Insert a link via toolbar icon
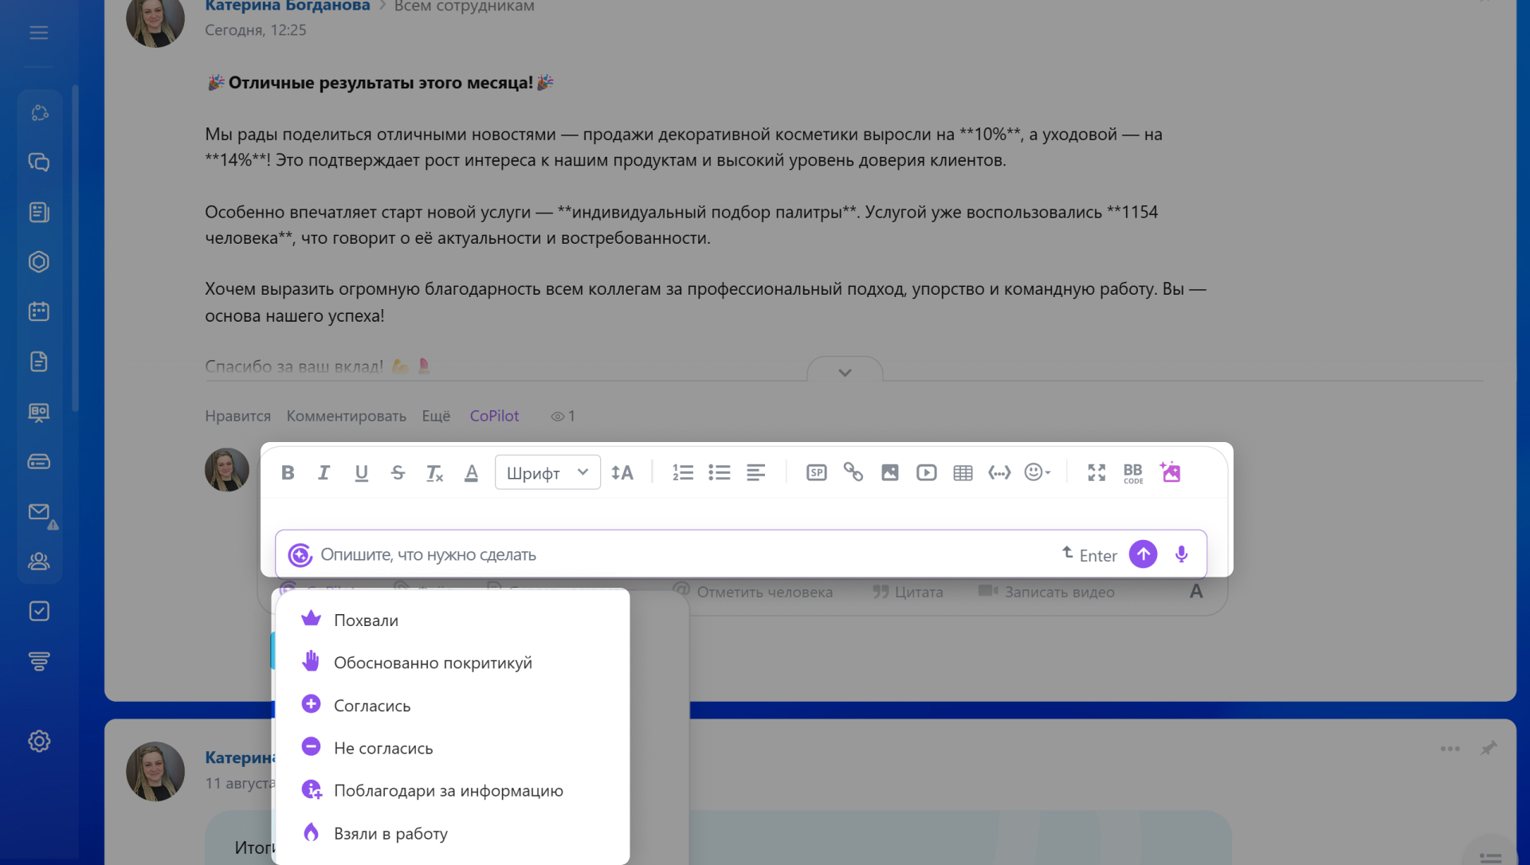Viewport: 1530px width, 865px height. point(853,472)
